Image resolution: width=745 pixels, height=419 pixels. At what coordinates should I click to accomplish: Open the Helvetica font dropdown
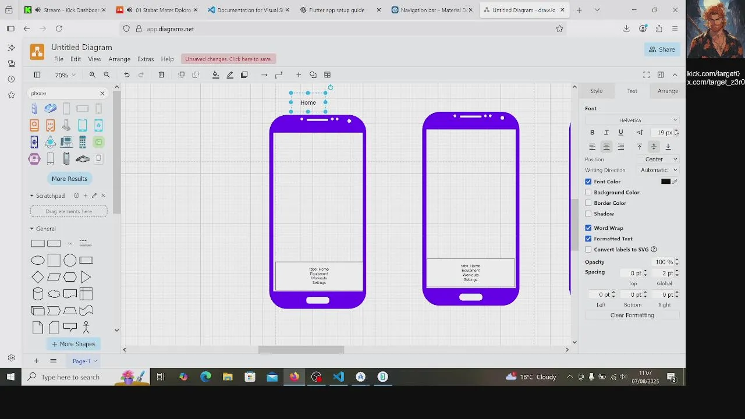click(x=632, y=120)
